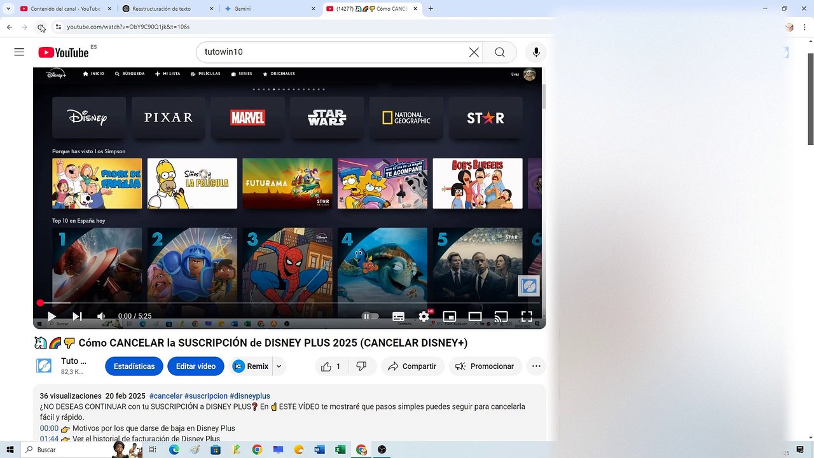Image resolution: width=814 pixels, height=458 pixels.
Task: Click the channel watermark on video
Action: tap(529, 286)
